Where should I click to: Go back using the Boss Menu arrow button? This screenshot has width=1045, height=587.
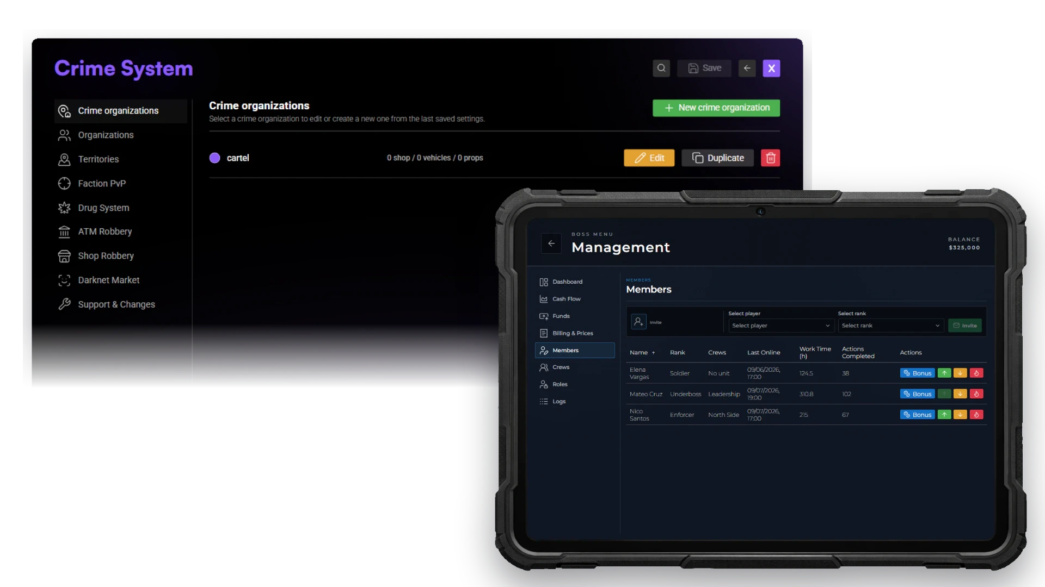pos(551,243)
